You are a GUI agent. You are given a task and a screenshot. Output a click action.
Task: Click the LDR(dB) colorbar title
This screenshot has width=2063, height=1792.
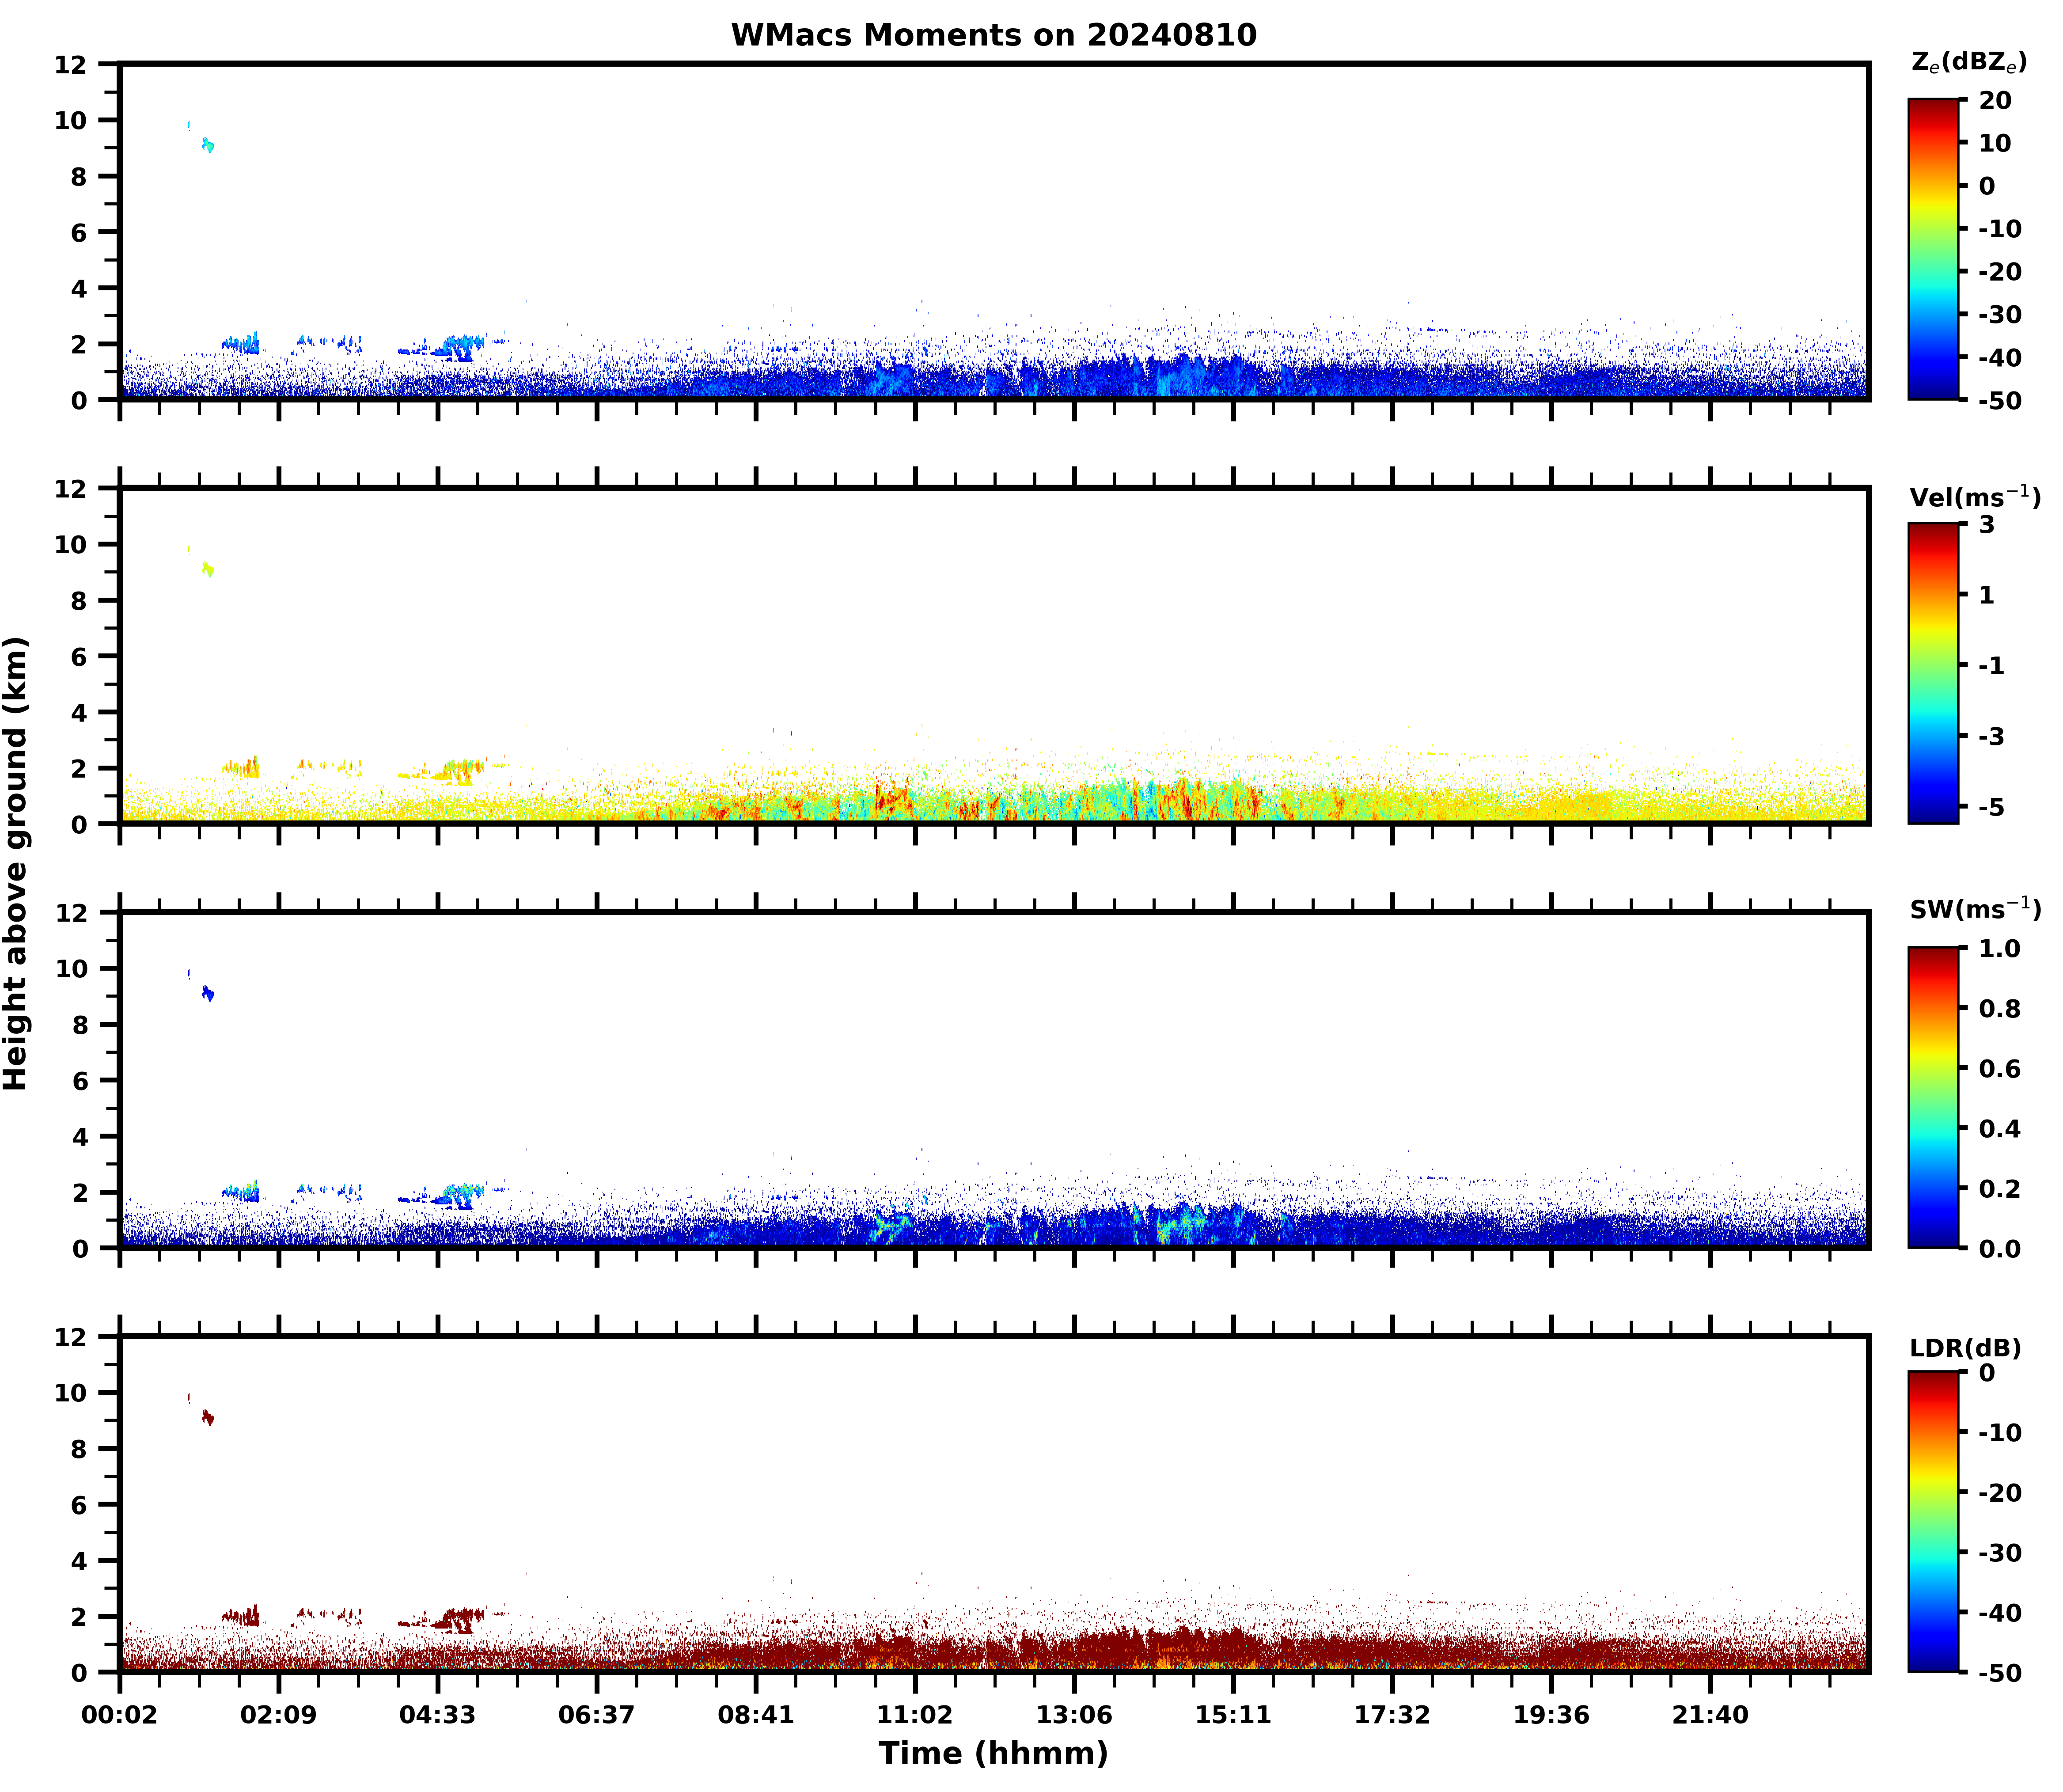point(1965,1348)
